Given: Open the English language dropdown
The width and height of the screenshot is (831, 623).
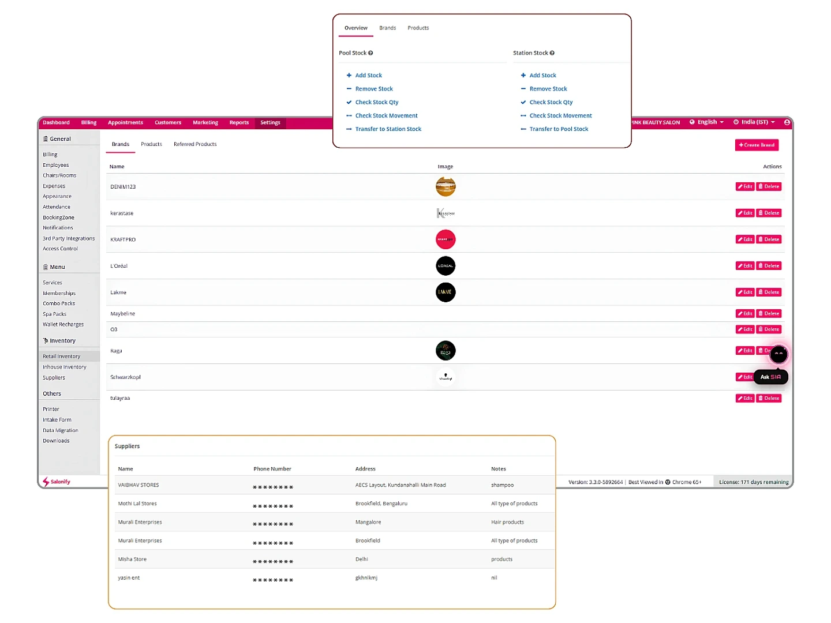Looking at the screenshot, I should coord(707,122).
